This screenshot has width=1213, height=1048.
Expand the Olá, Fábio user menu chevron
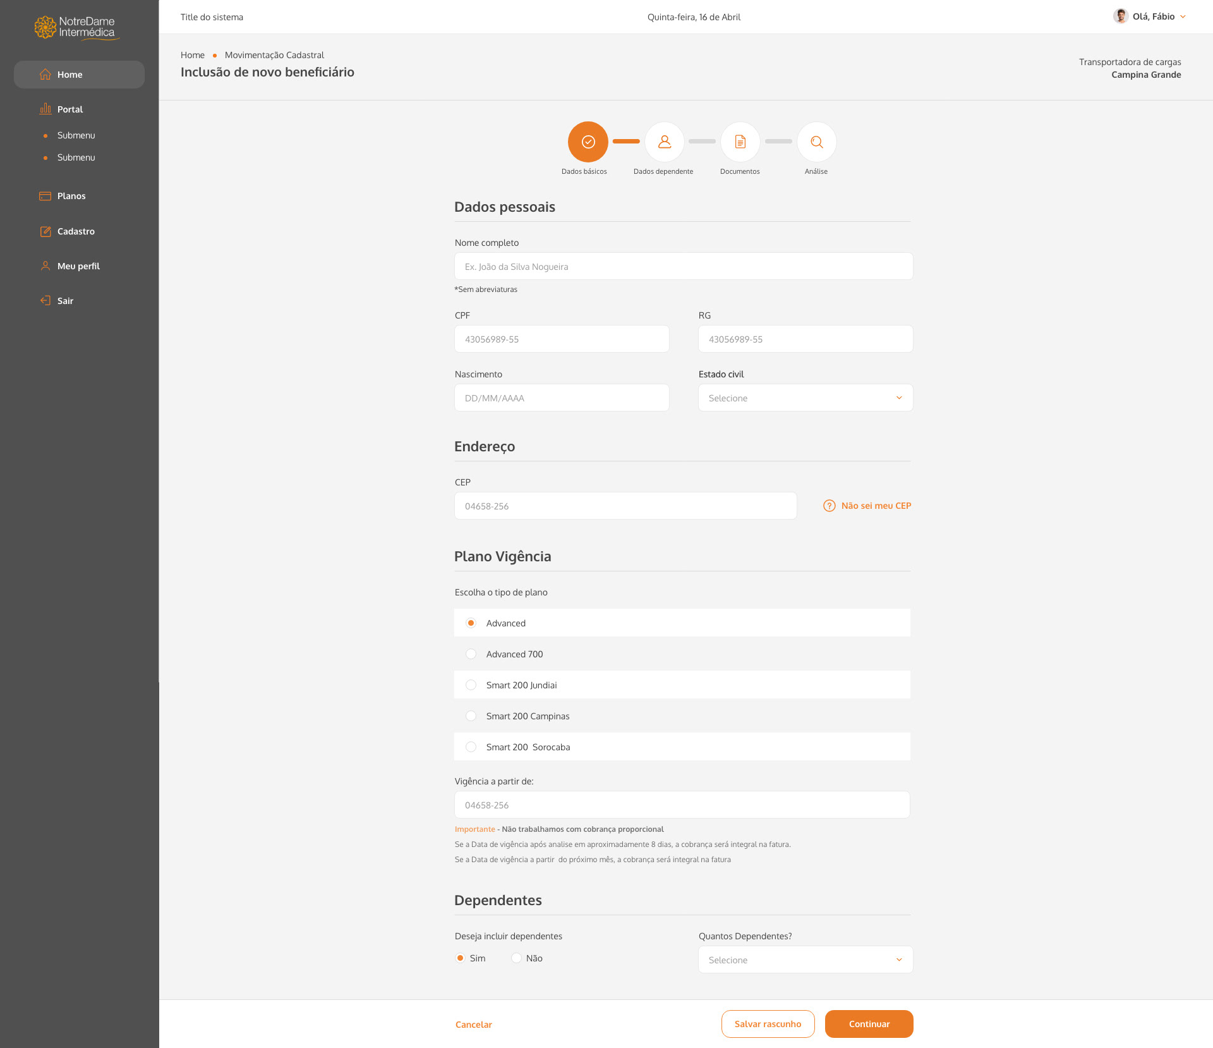click(x=1183, y=17)
